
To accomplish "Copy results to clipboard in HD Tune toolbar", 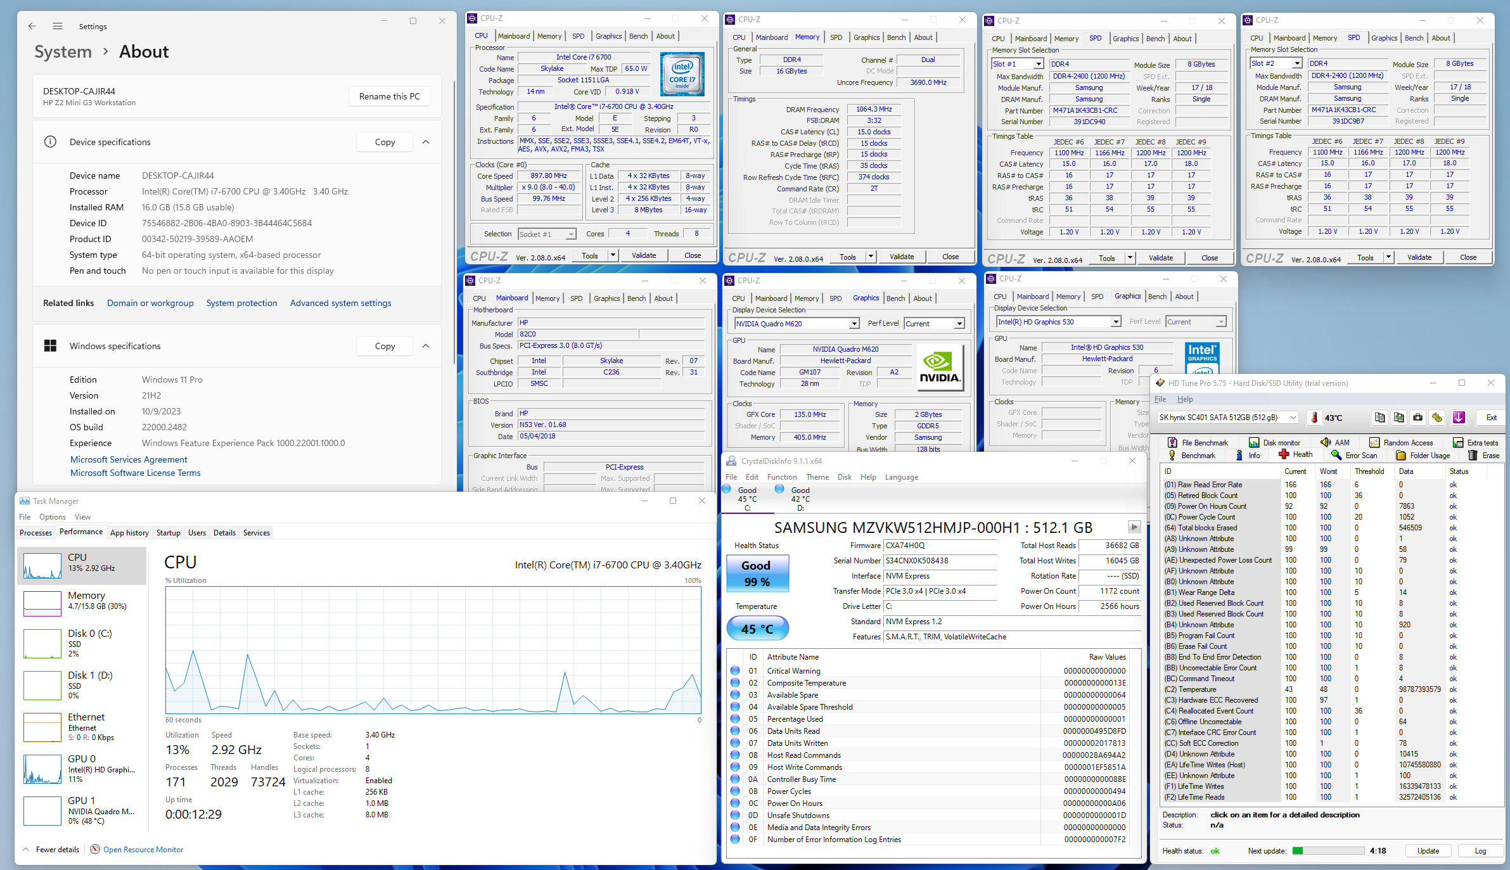I will click(1379, 417).
